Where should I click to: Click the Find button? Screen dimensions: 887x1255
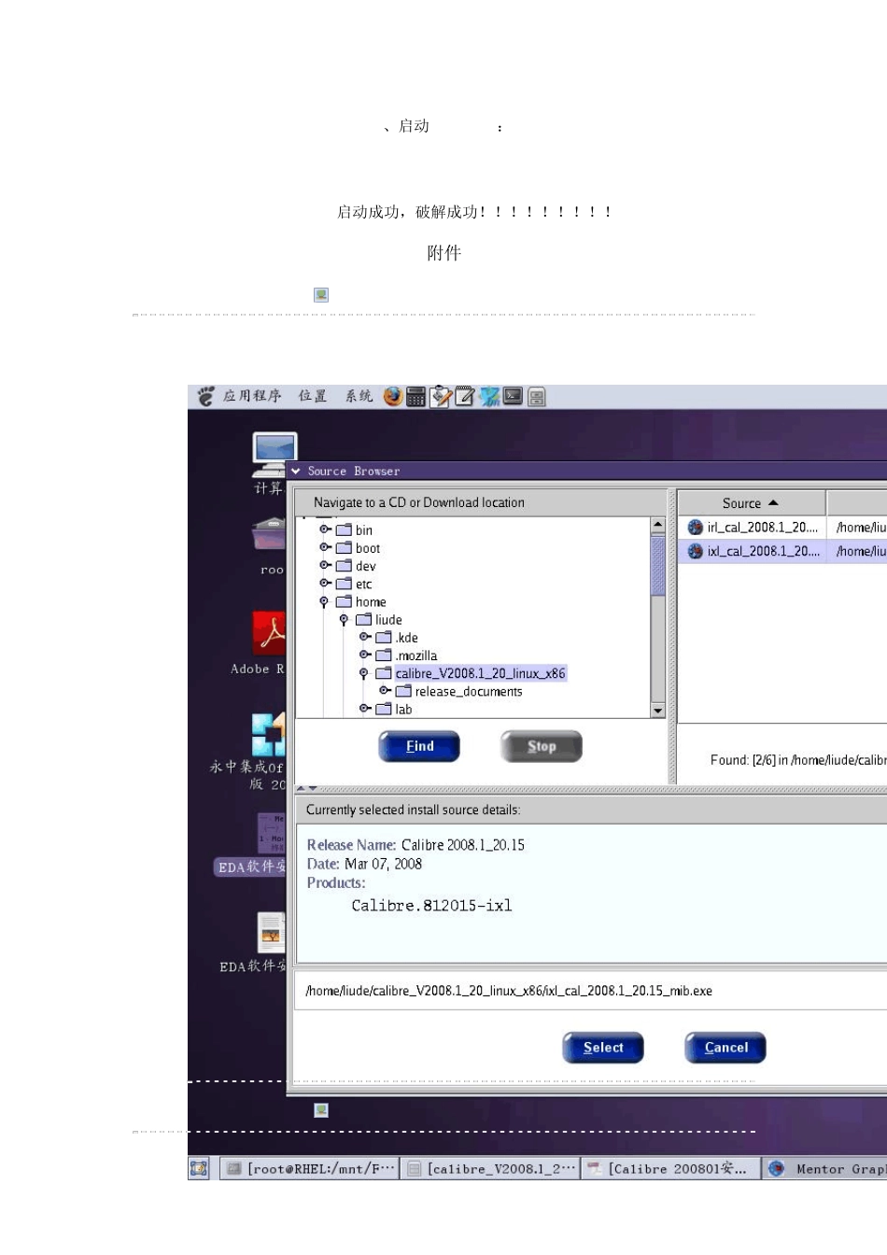point(419,747)
